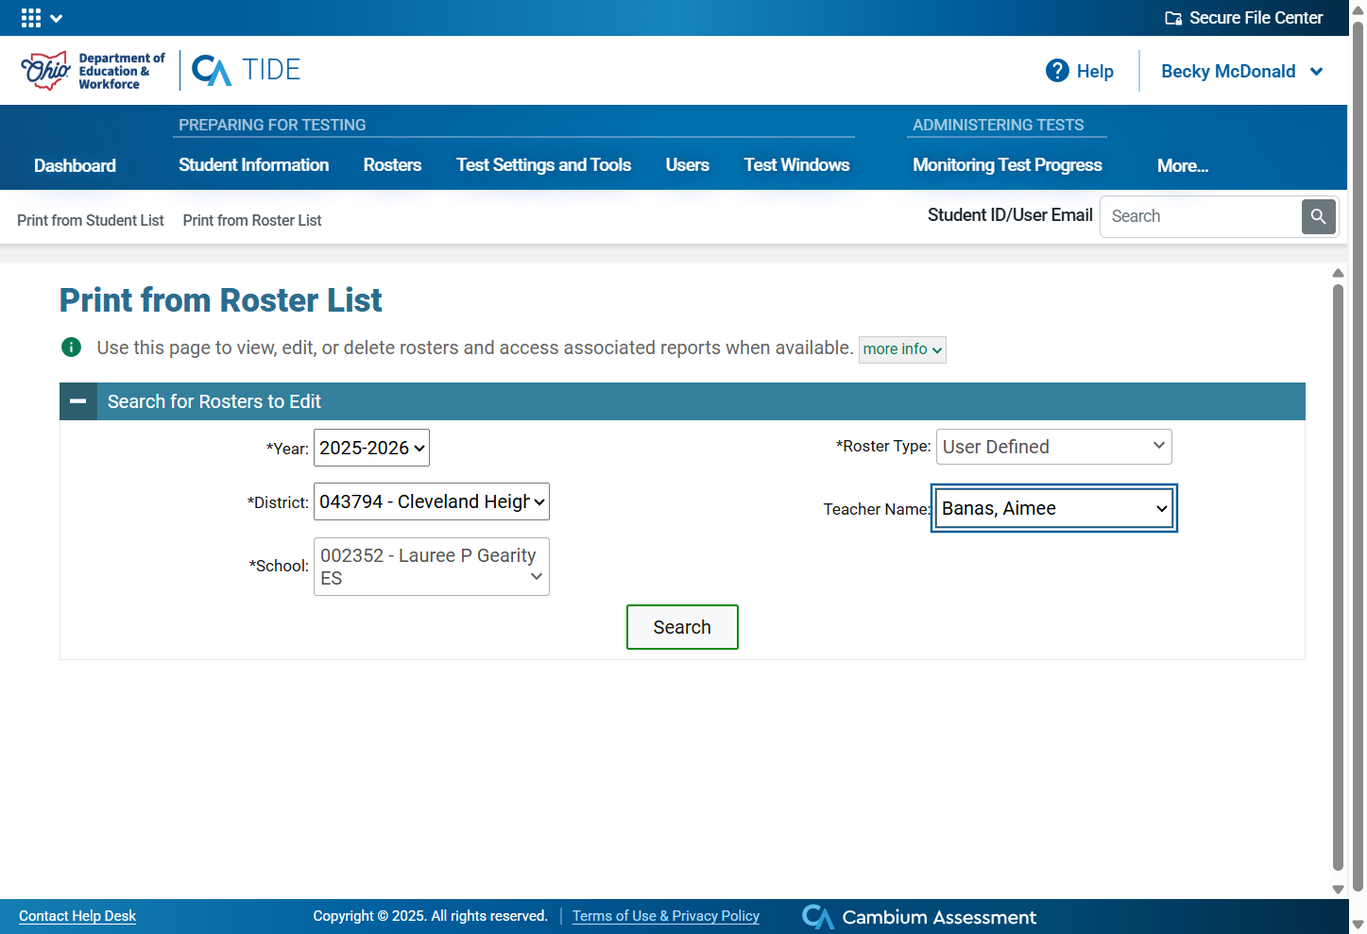Viewport: 1367px width, 934px height.
Task: Open the Rosters menu
Action: pos(392,165)
